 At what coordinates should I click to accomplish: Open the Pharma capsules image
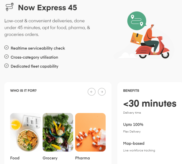pyautogui.click(x=90, y=132)
